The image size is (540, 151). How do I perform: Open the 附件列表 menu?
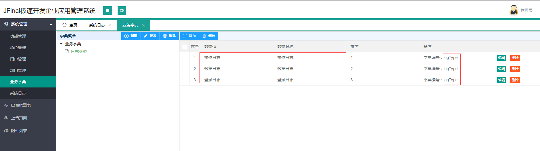point(28,131)
